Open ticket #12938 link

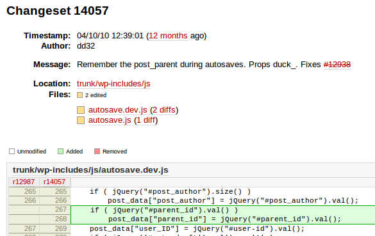(337, 65)
